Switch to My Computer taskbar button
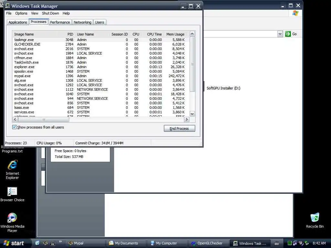The image size is (331, 248). coord(167,243)
